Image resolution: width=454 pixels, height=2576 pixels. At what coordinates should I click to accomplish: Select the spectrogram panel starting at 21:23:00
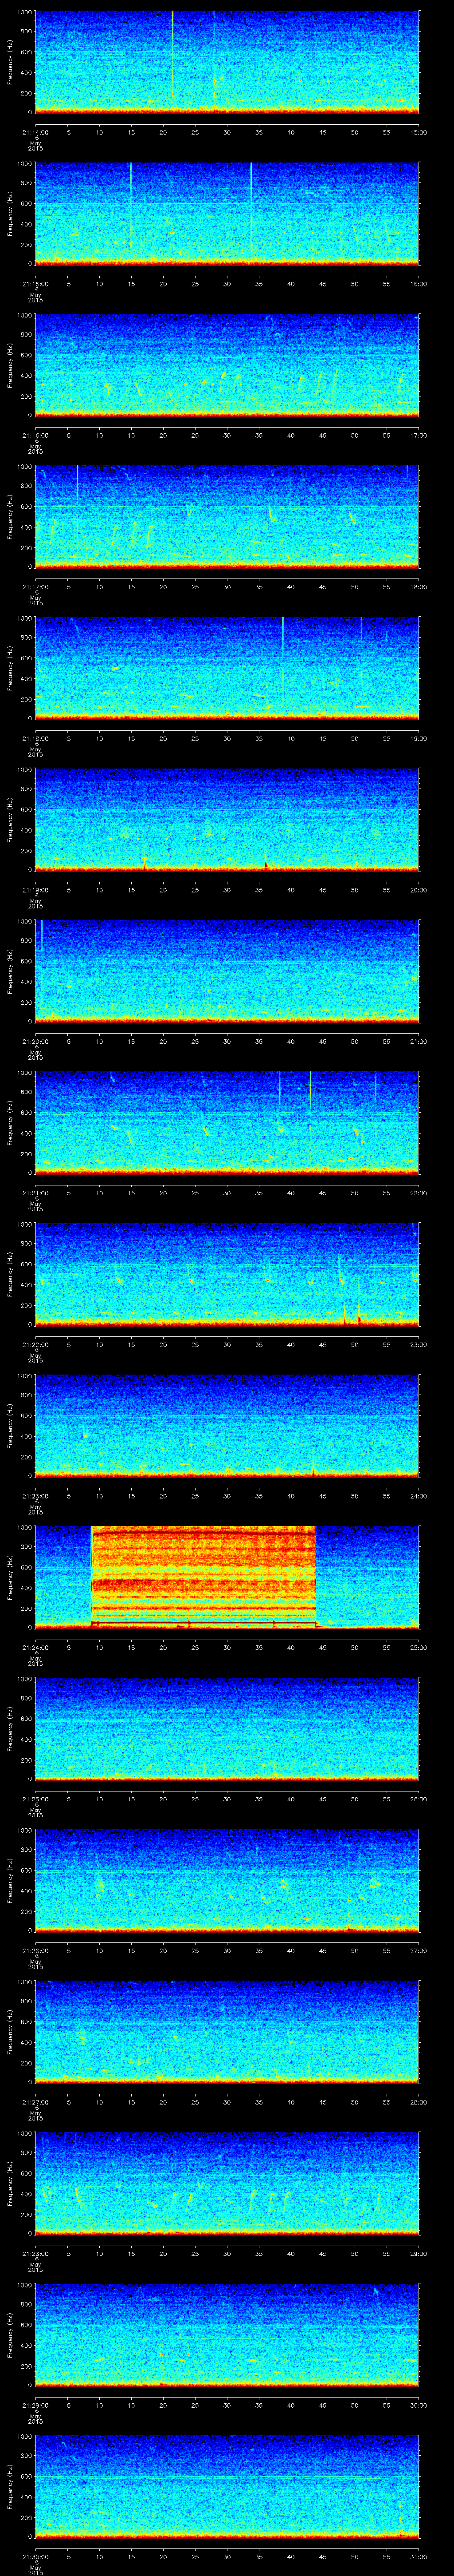pyautogui.click(x=227, y=1426)
